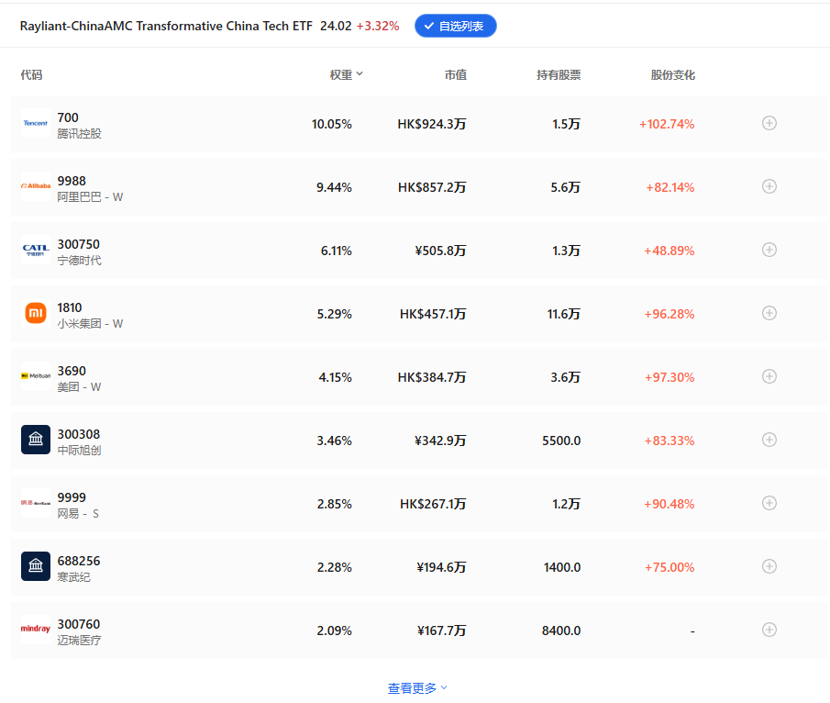830x703 pixels.
Task: Click the weight value 10.05%
Action: [x=332, y=124]
